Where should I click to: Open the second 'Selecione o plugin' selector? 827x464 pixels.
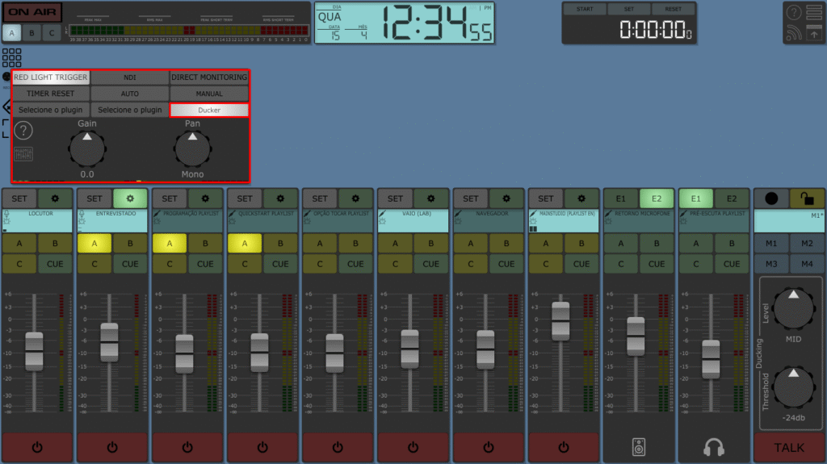tap(129, 110)
